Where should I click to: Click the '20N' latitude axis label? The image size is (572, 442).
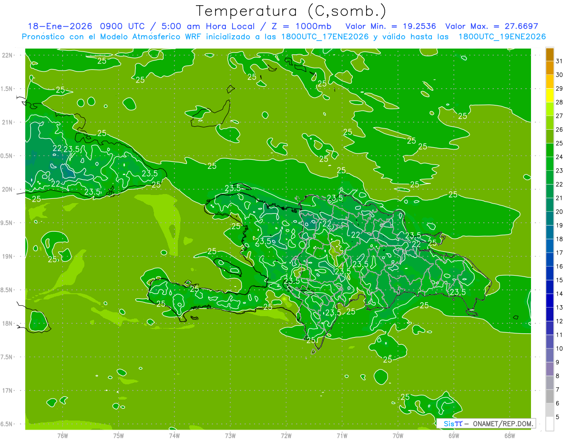pyautogui.click(x=7, y=189)
